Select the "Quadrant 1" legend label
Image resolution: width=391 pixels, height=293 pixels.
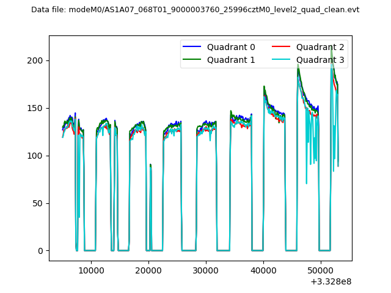coord(231,60)
